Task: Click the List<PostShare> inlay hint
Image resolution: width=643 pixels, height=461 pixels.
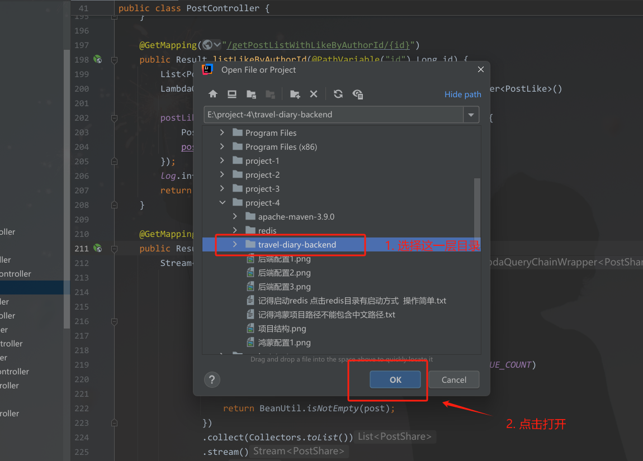Action: 395,437
